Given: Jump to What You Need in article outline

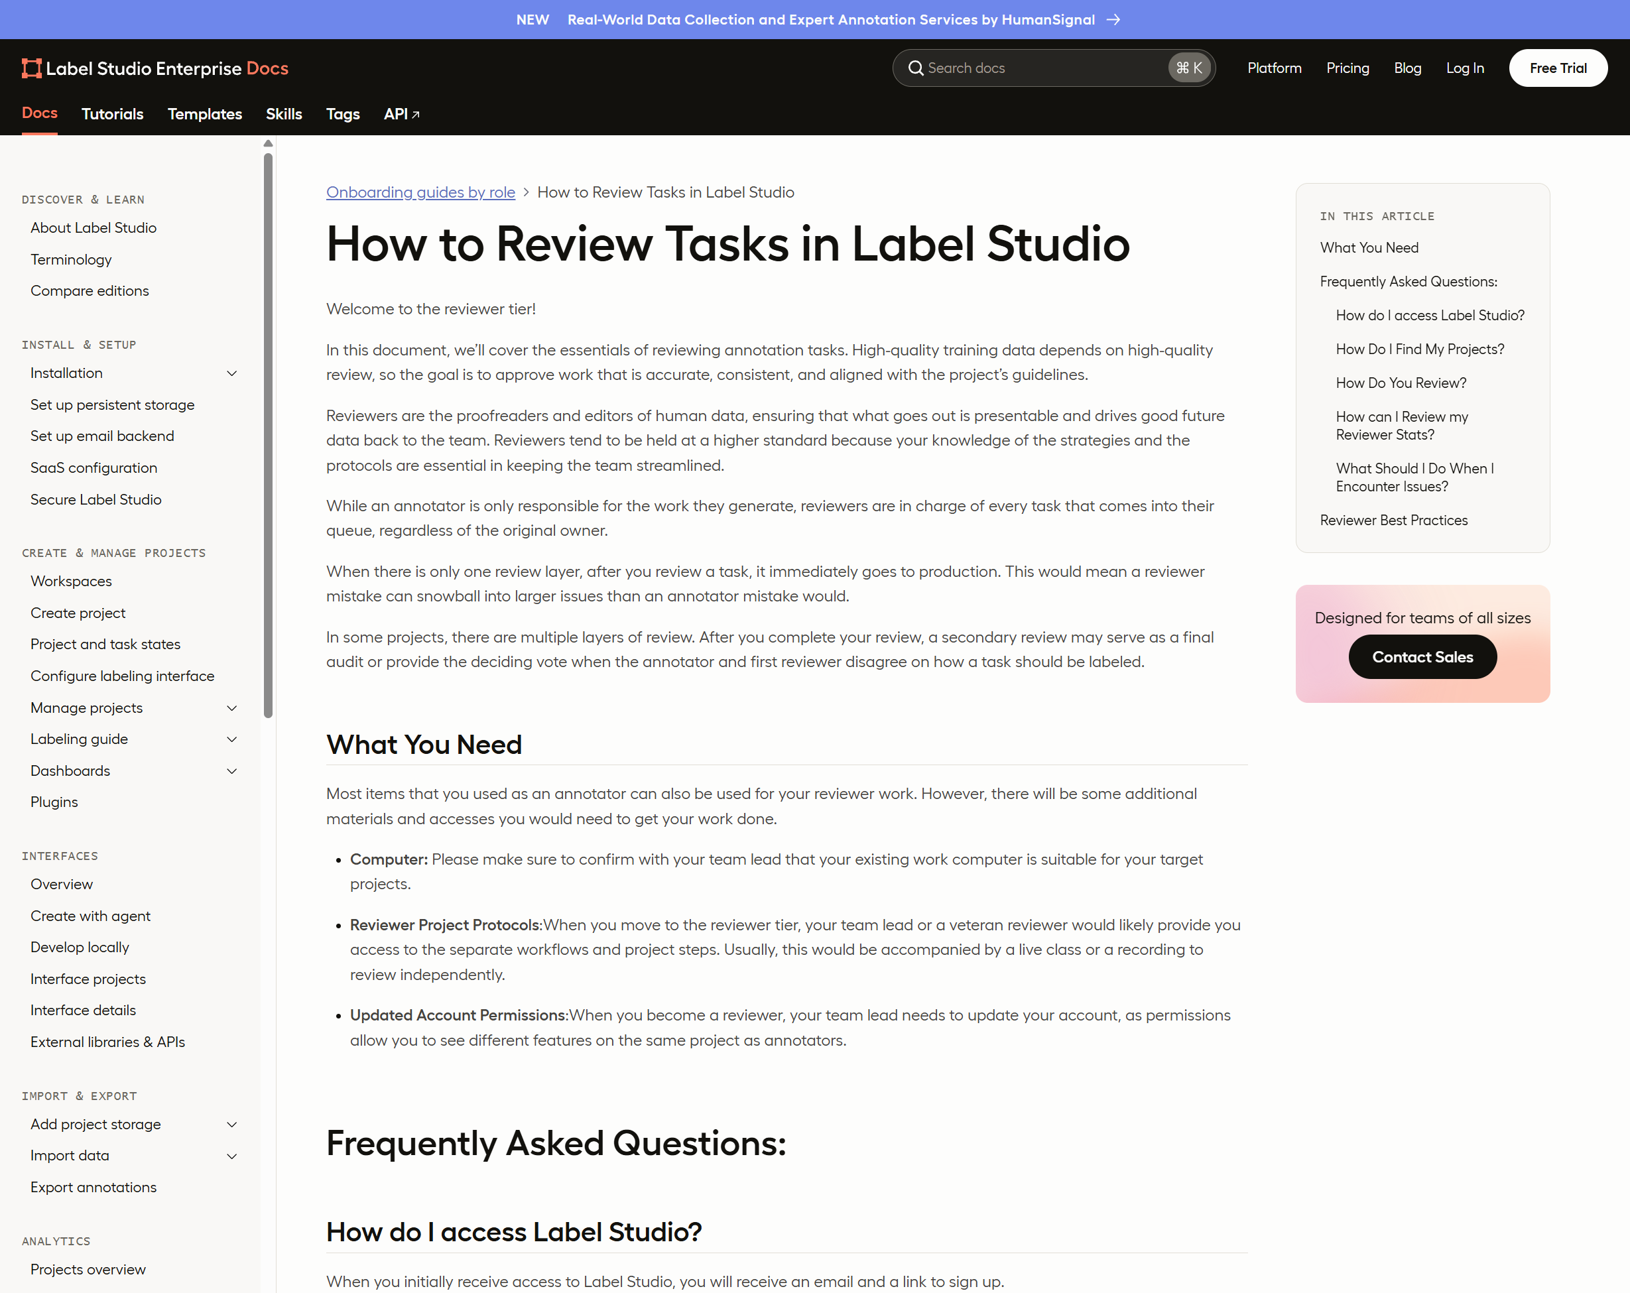Looking at the screenshot, I should pyautogui.click(x=1369, y=248).
